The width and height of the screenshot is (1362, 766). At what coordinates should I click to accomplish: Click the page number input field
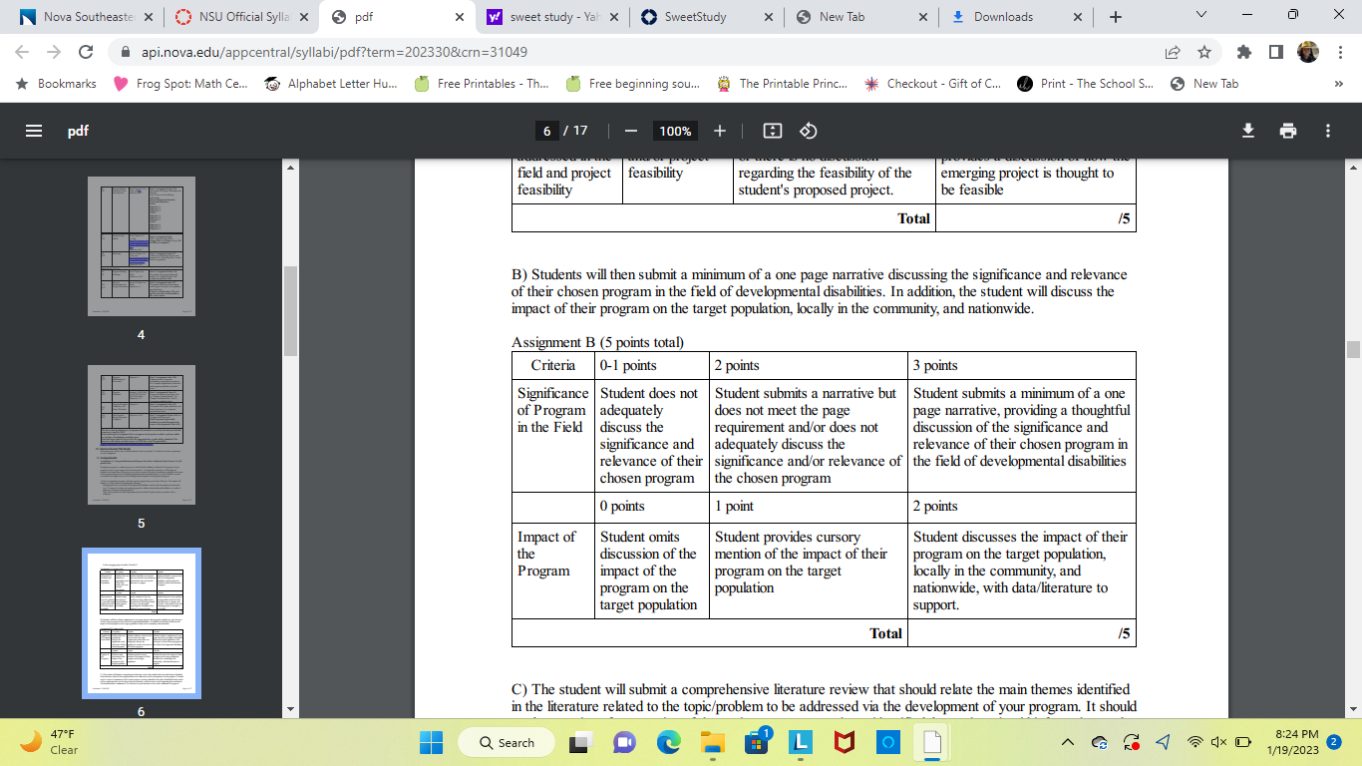(x=545, y=131)
